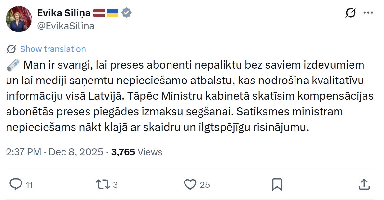Open the @EvikaSilina handle
Viewport: 384px width, 200px height.
pos(66,26)
